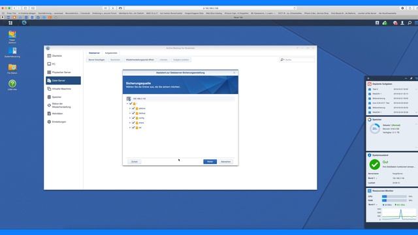
Task: Click the Weiter button
Action: (x=210, y=162)
